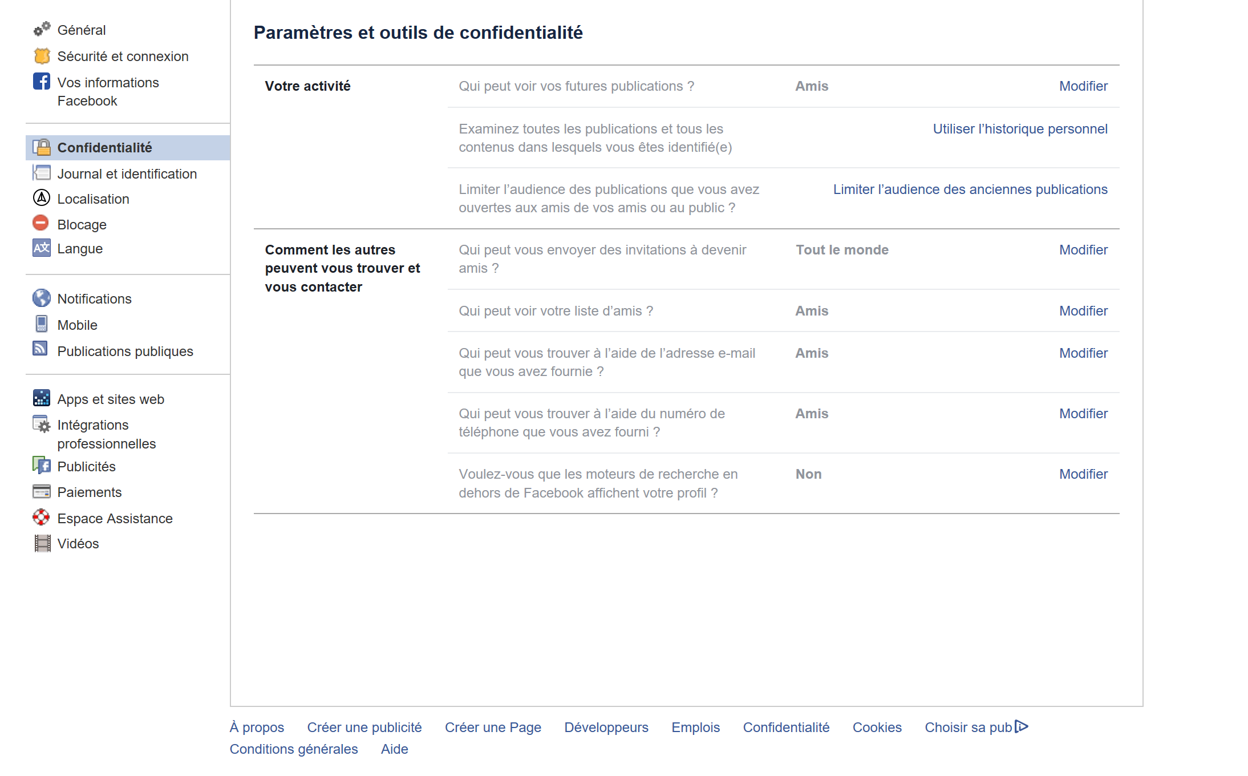Click the AdChoices icon in footer
The height and width of the screenshot is (776, 1248).
click(1022, 726)
